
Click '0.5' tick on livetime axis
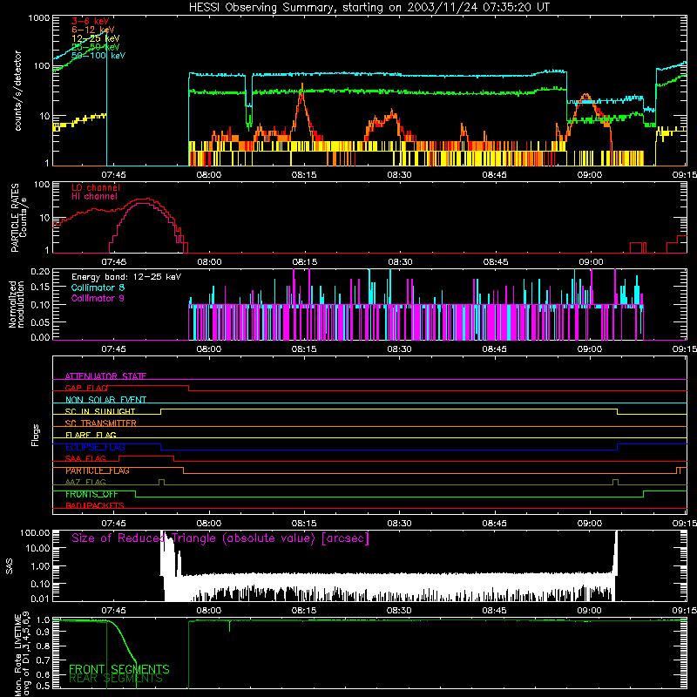[43, 687]
